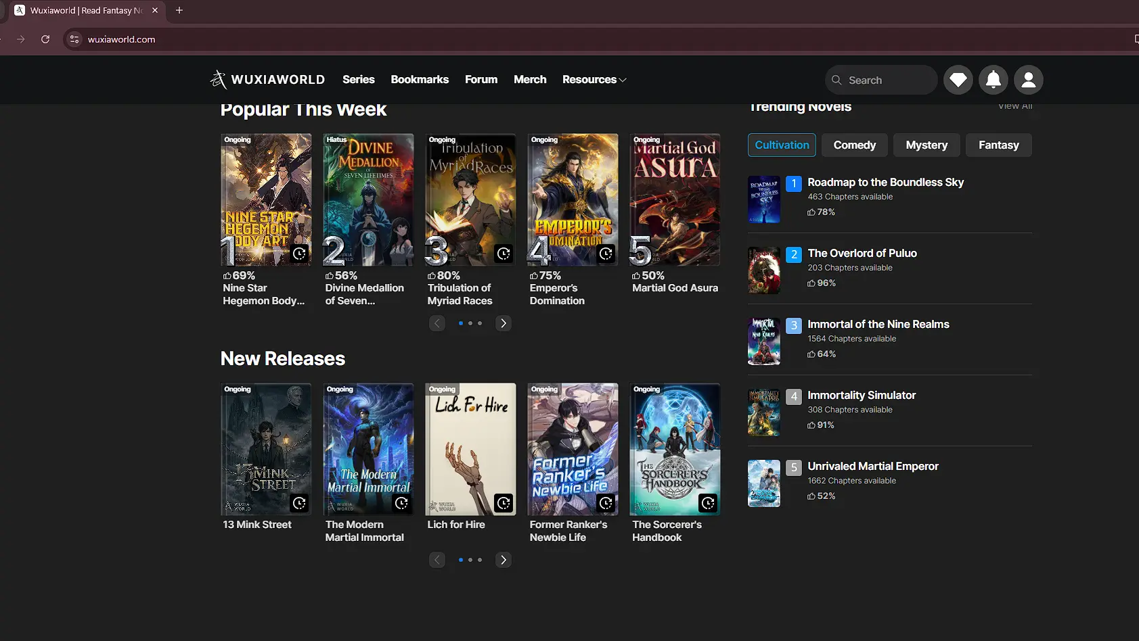Go to next page of New Releases carousel
Screen dimensions: 1139x641
coord(504,560)
